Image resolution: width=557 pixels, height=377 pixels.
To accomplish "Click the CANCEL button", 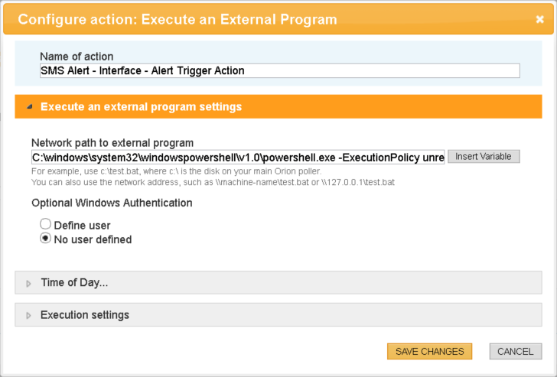I will 515,351.
